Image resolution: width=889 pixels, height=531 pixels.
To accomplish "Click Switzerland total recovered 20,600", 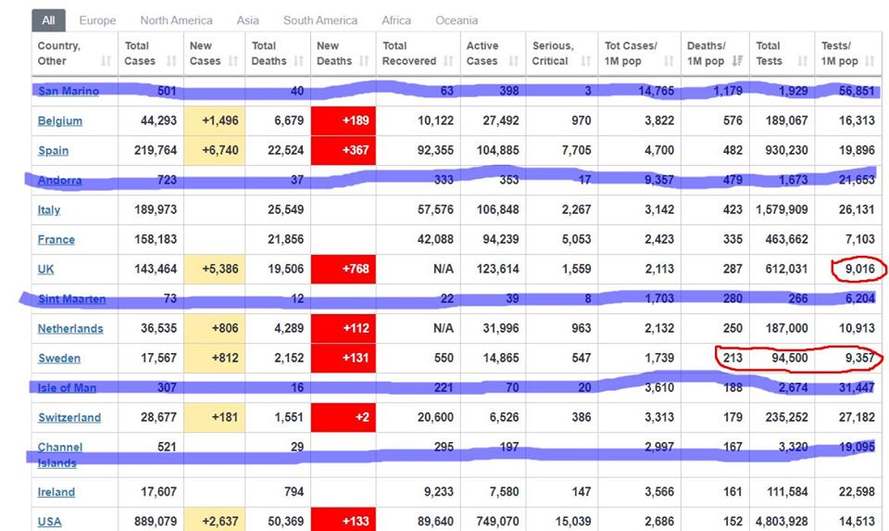I will tap(435, 418).
